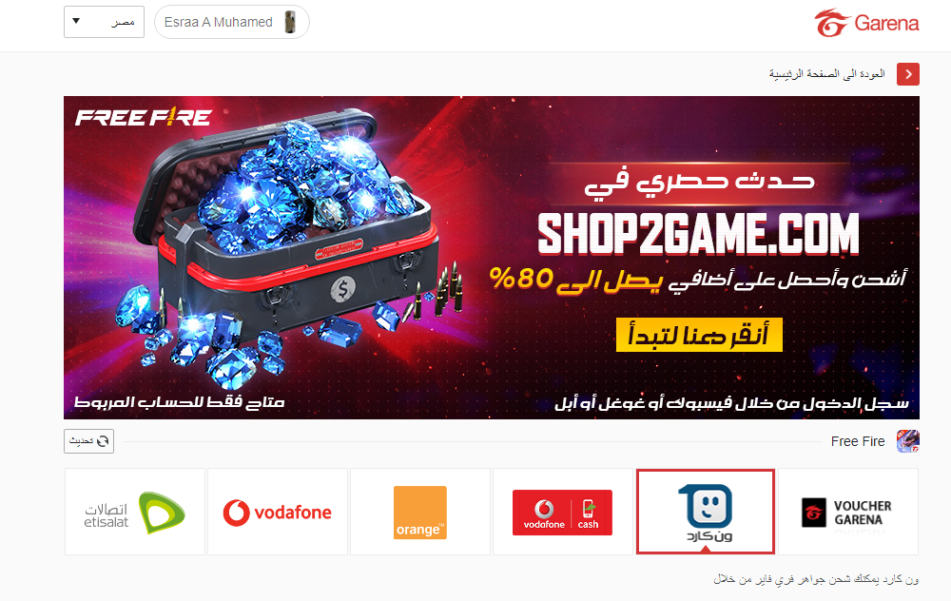951x601 pixels.
Task: Click the dropdown arrow in country selector
Action: (76, 21)
